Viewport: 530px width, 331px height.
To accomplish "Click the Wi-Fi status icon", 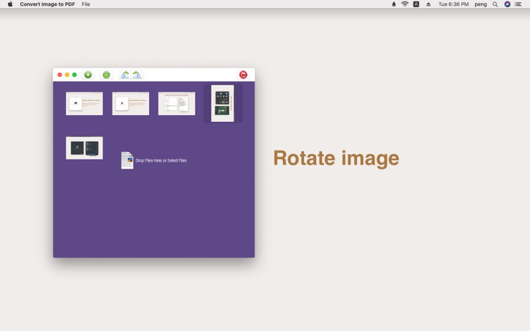I will (405, 4).
